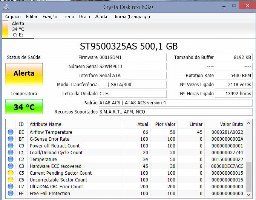Click the Interface field Serial ATA
Screen dimensions: 256x200
pos(133,76)
